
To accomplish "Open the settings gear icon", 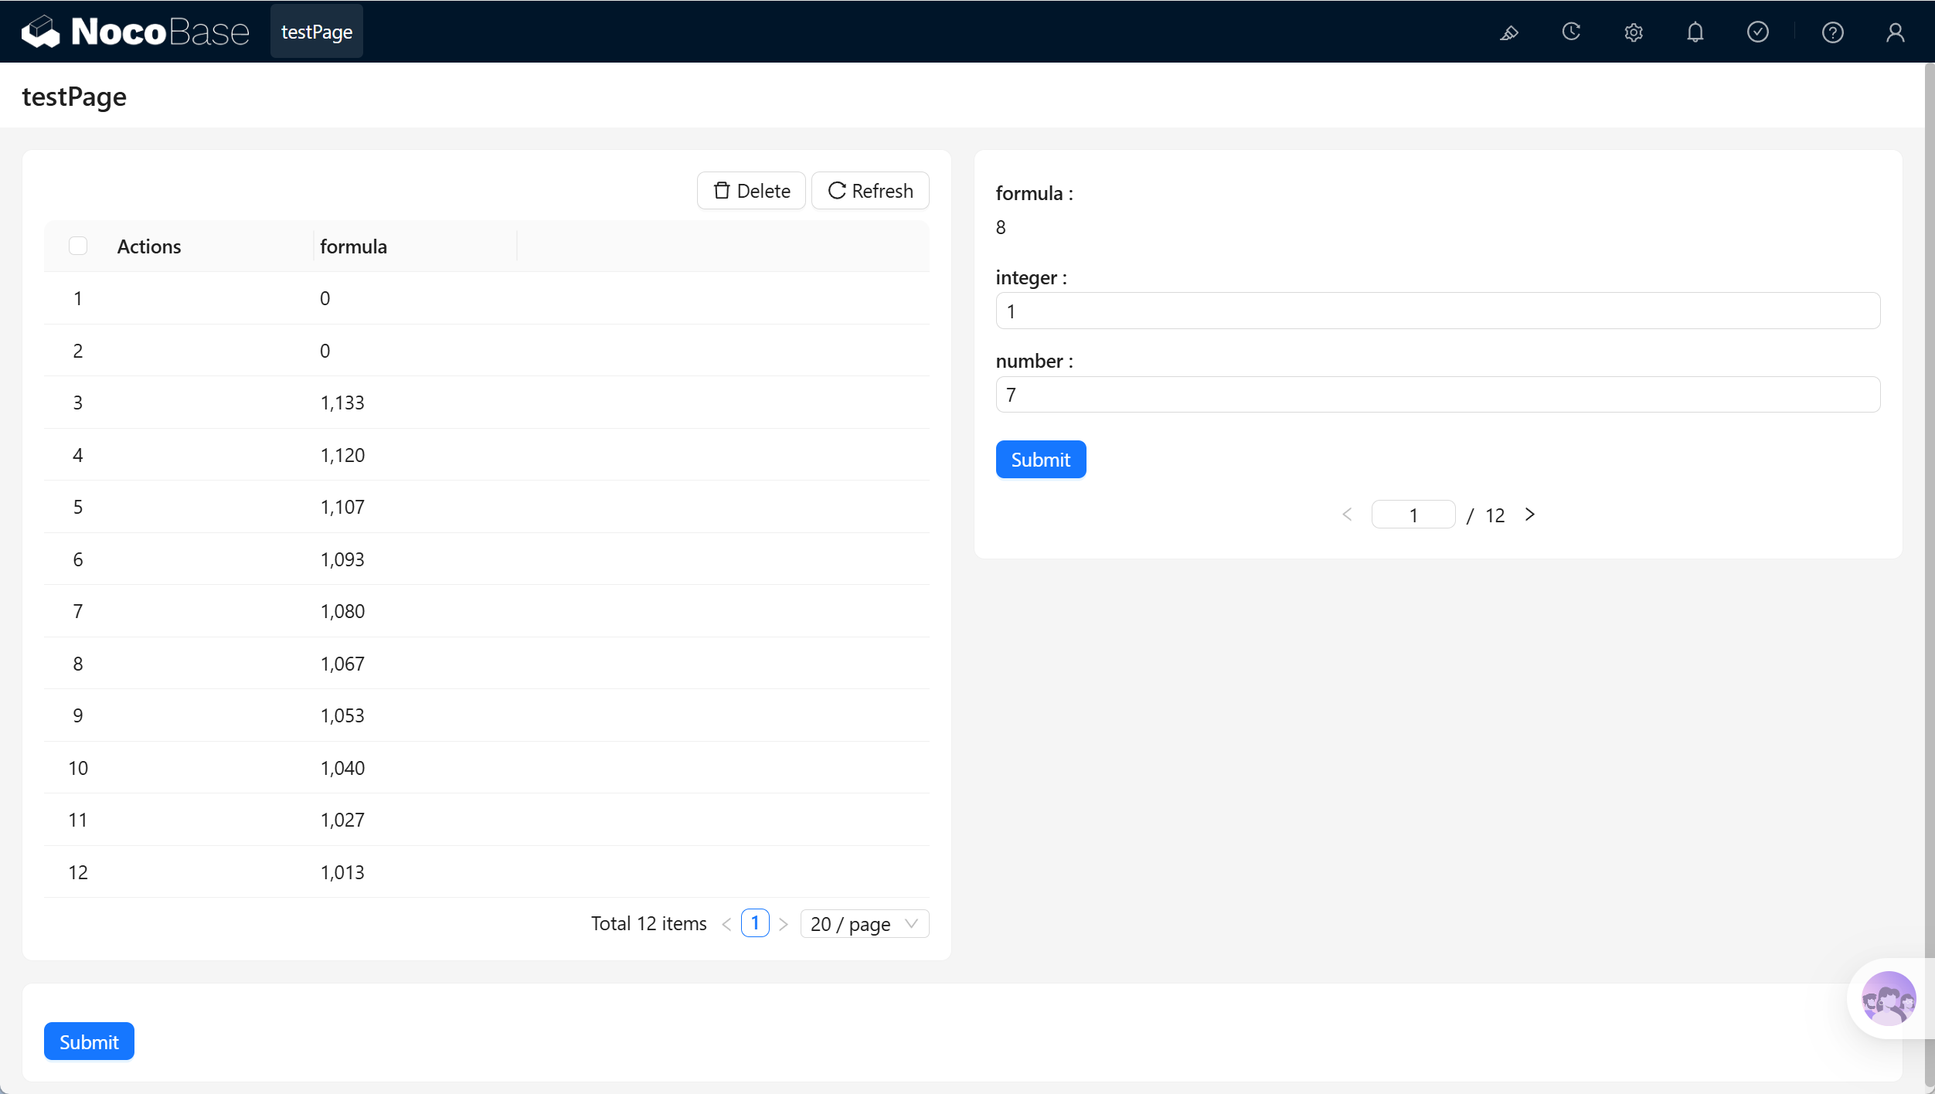I will coord(1633,32).
